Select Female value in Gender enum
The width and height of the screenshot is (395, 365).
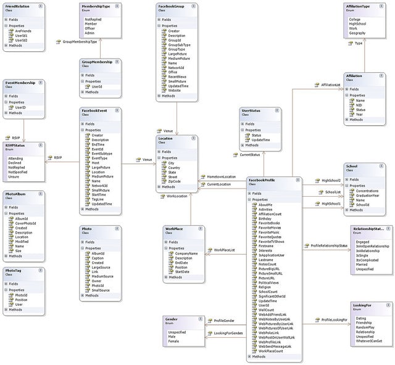click(x=173, y=342)
